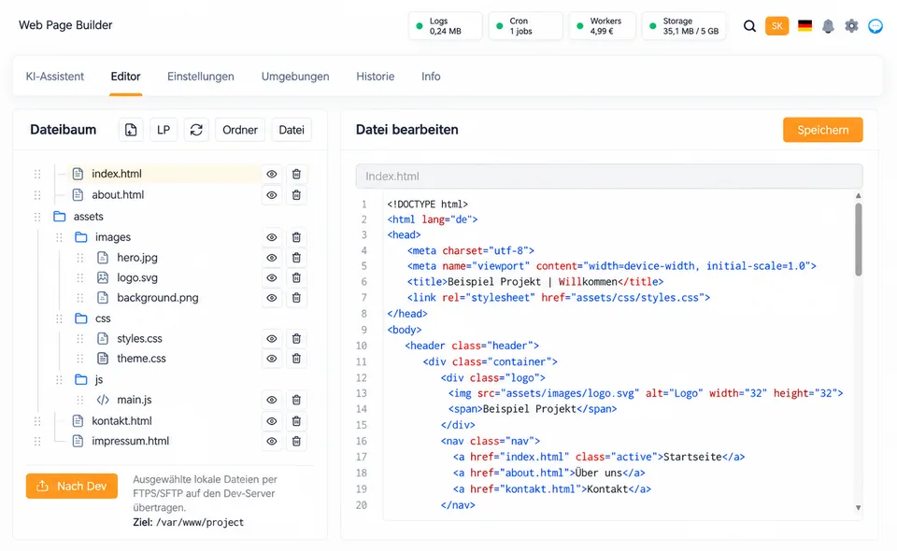Delete about.html with trash icon
The width and height of the screenshot is (897, 551).
click(296, 195)
